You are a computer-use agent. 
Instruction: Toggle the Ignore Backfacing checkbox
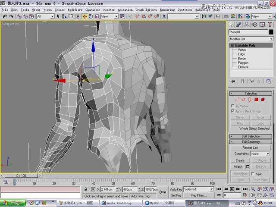pyautogui.click(x=233, y=111)
